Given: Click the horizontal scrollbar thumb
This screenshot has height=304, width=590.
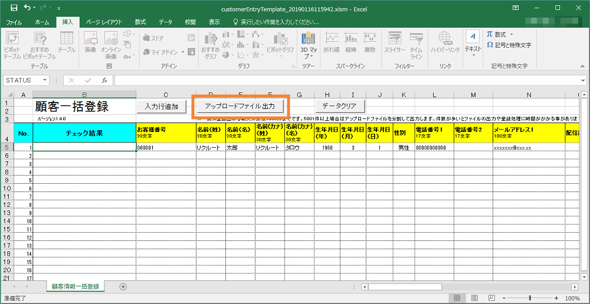Looking at the screenshot, I should [x=405, y=287].
